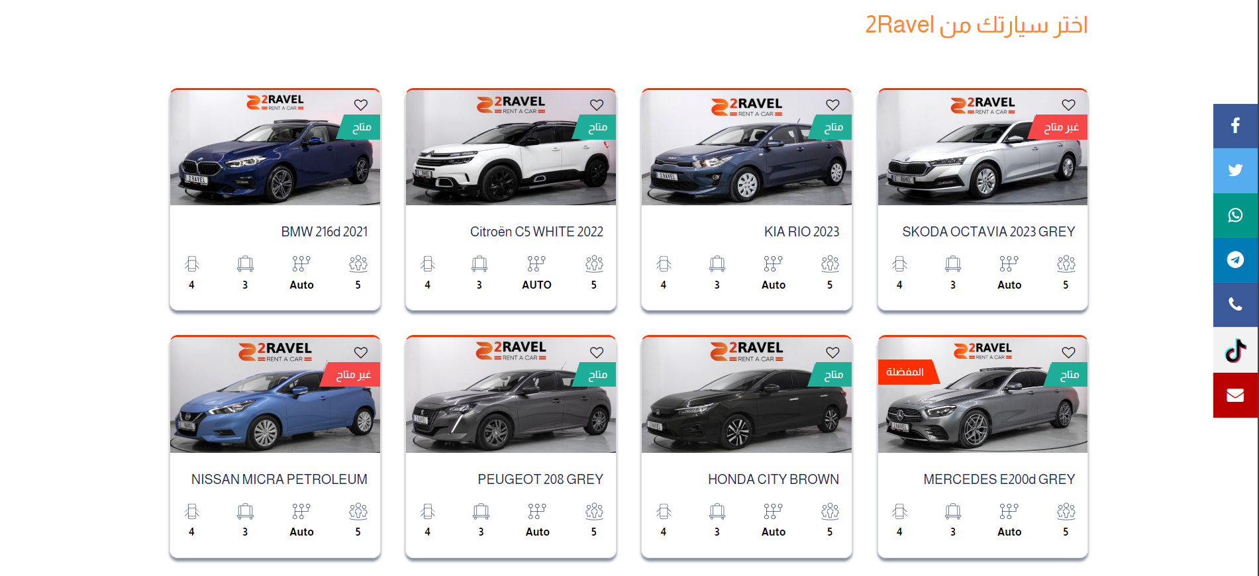The height and width of the screenshot is (576, 1259).
Task: Select the white Citroën car photo
Action: (x=511, y=148)
